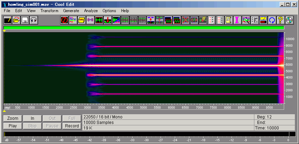
Task: Click the 'Beg: 12' field
Action: (275, 117)
